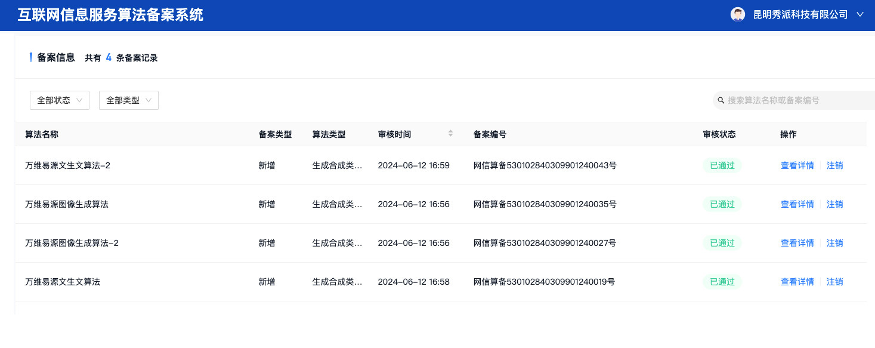Click 互联网信息服务算法备案系统 header title
Screen dimensions: 875x348
coord(111,15)
